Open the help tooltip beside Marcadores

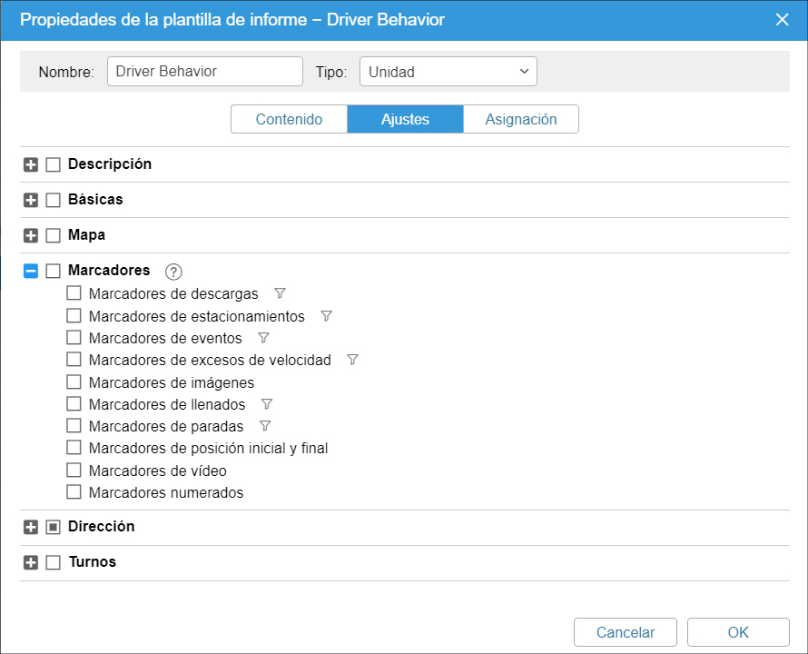coord(172,271)
